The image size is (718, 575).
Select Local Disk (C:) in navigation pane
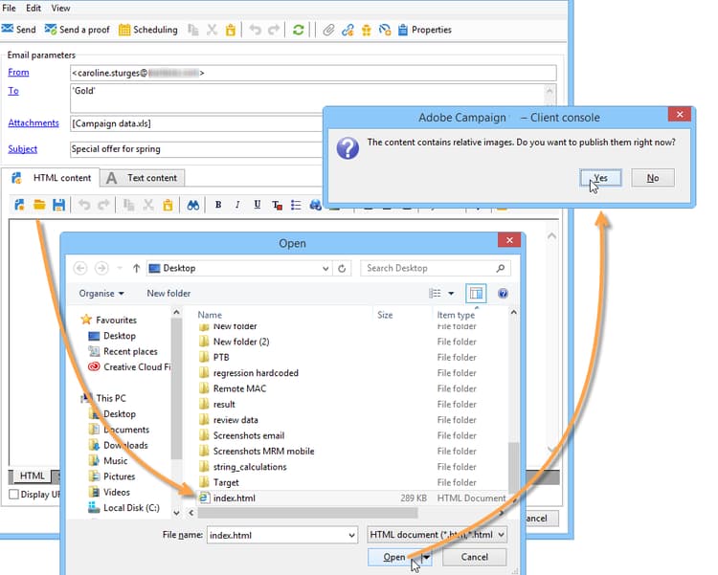pos(124,508)
